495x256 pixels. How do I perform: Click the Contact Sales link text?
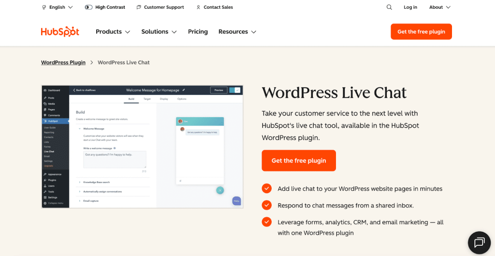tap(218, 7)
